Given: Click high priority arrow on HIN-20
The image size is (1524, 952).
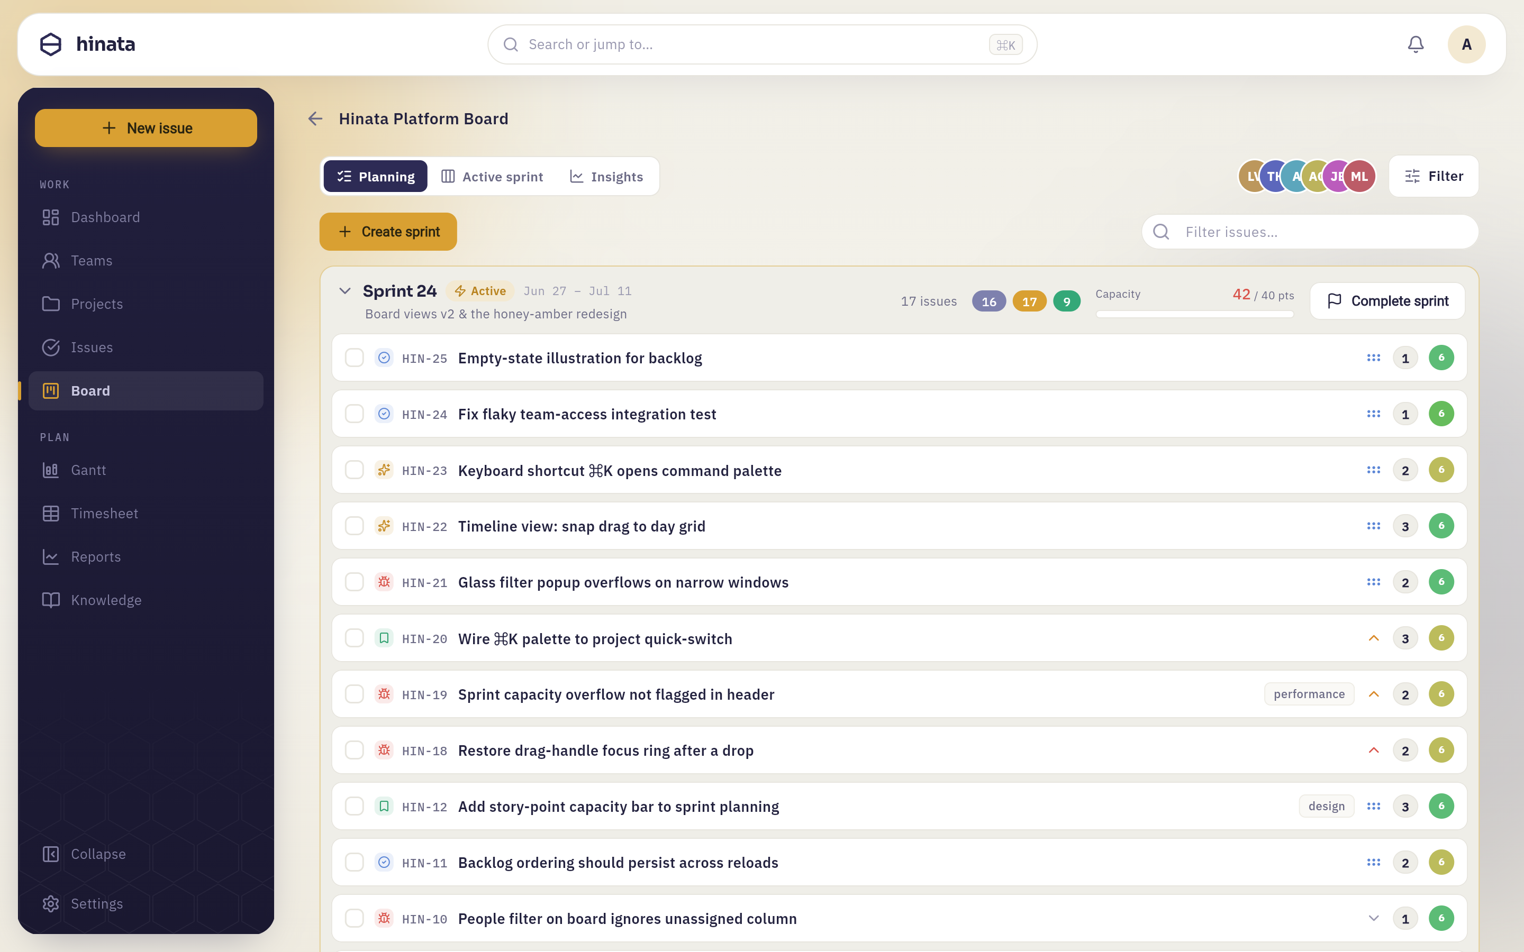Looking at the screenshot, I should 1374,638.
